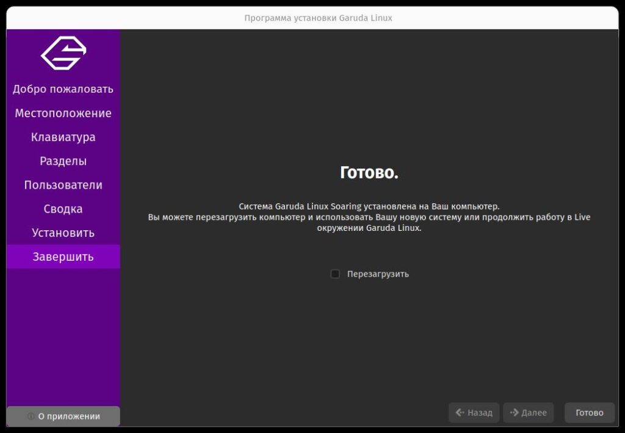
Task: Click the Готово button
Action: point(589,413)
